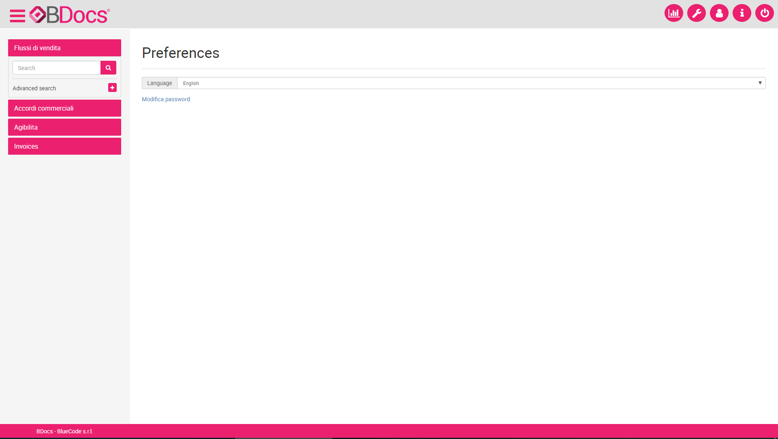Open the Invoices section
The height and width of the screenshot is (439, 778).
coord(64,146)
